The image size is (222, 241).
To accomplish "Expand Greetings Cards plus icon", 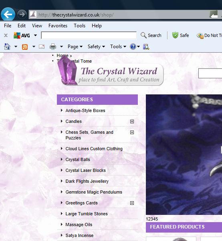I will click(x=132, y=203).
